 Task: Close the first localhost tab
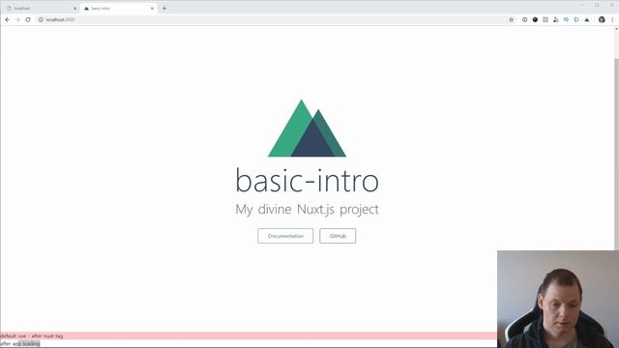click(75, 9)
